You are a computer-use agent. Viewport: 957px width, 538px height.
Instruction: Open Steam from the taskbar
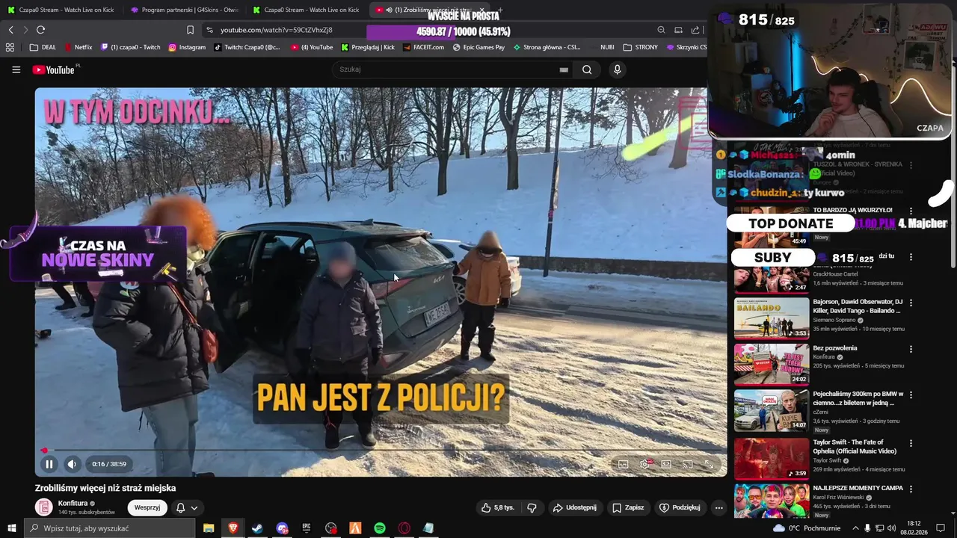[x=257, y=528]
